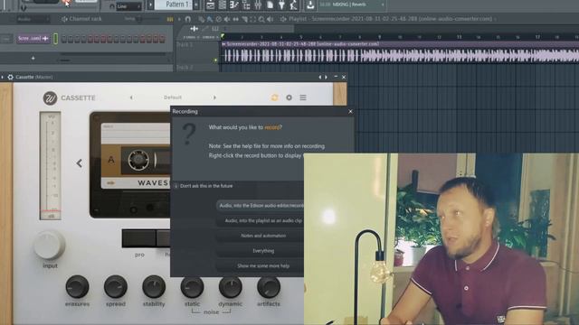579x325 pixels.
Task: Select the playlist Paint brush tool
Action: point(209,19)
